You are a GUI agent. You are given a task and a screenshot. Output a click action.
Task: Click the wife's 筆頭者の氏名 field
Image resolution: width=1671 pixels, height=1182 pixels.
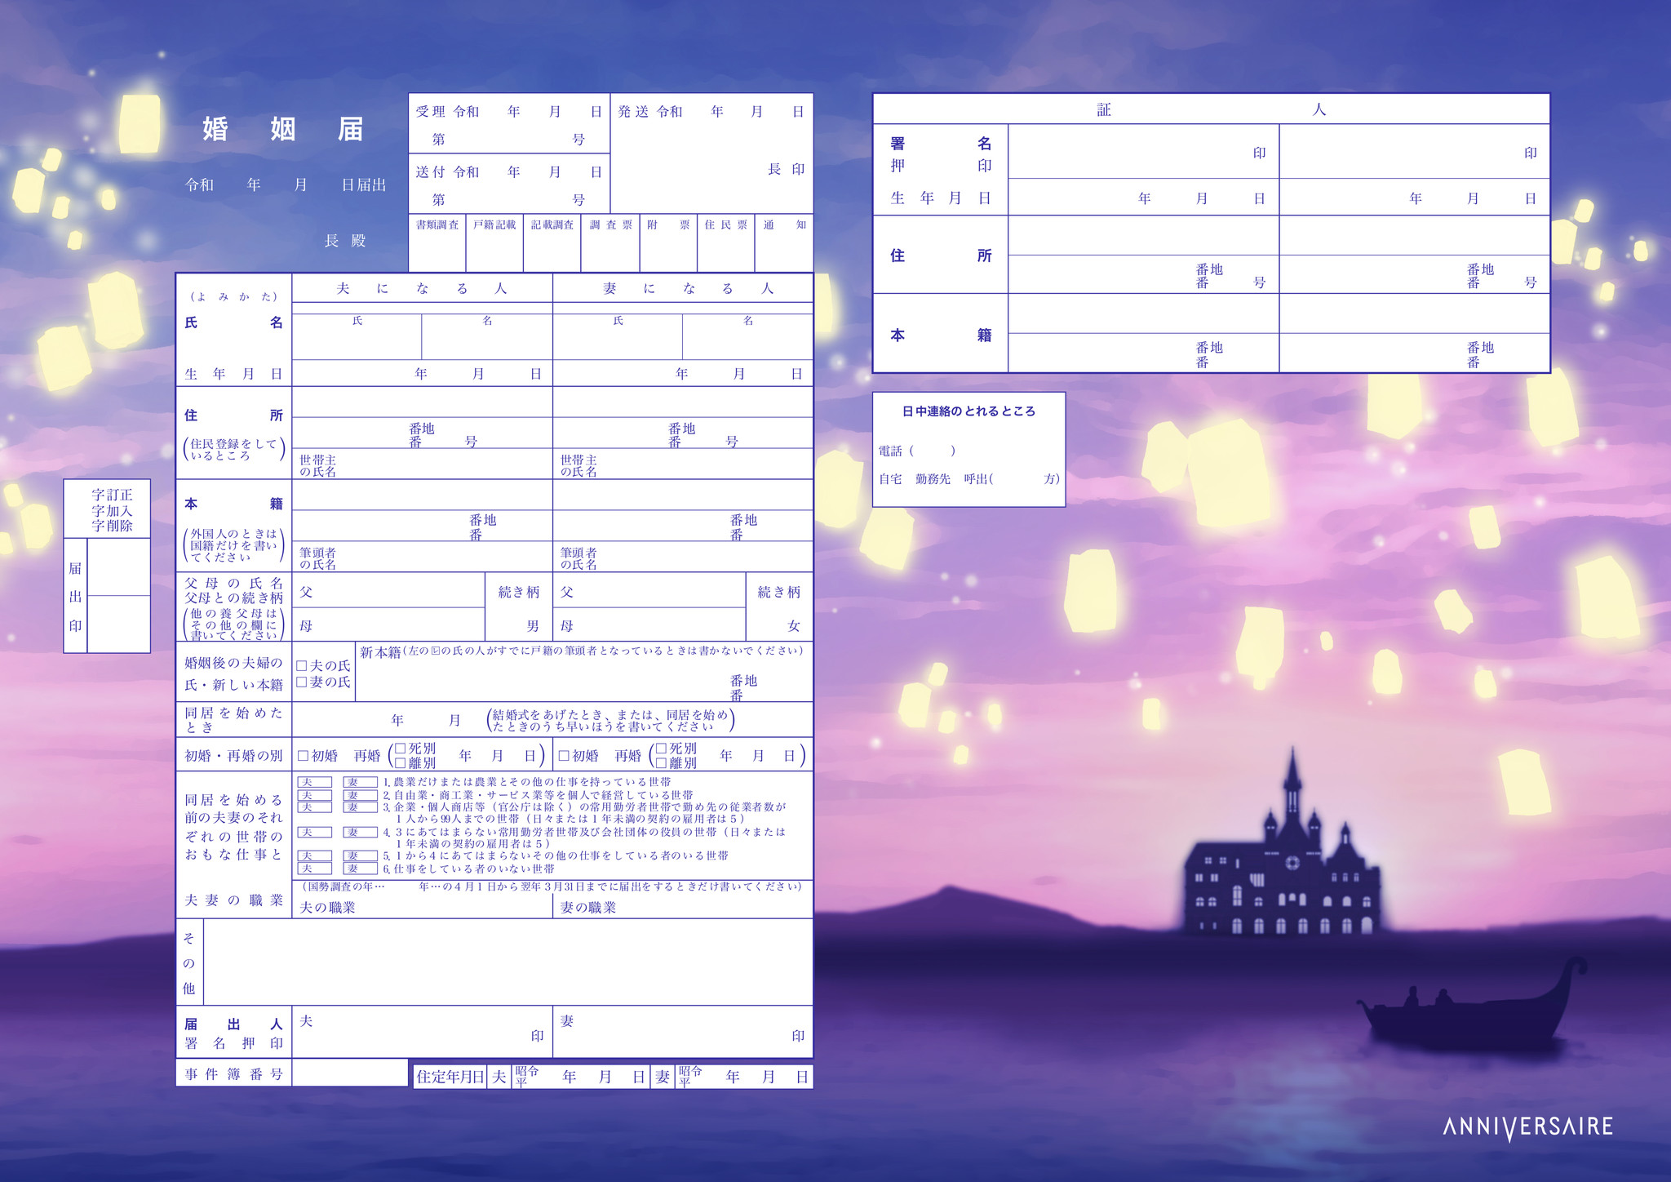(683, 558)
